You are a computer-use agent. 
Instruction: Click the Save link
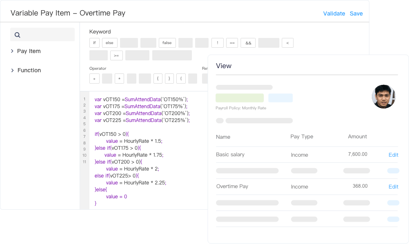point(356,13)
